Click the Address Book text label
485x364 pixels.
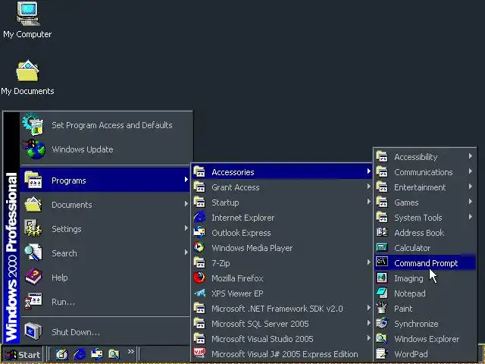pos(419,233)
